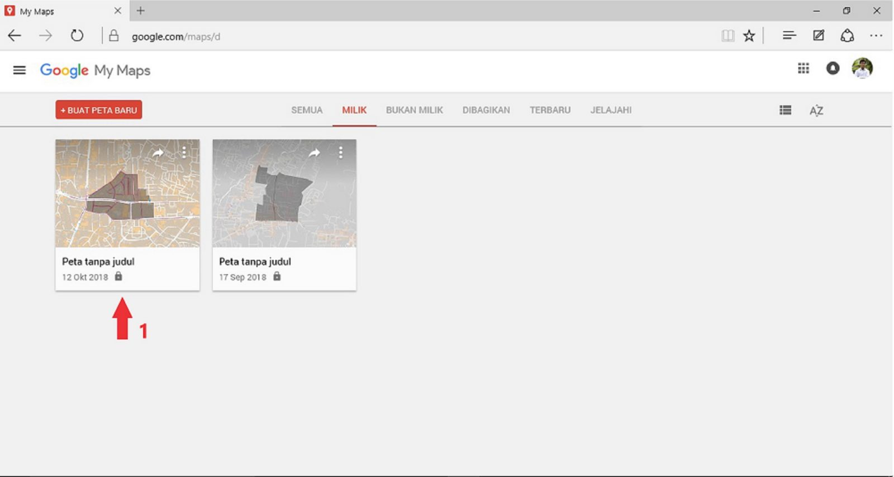Open the browser share icon
Image resolution: width=894 pixels, height=477 pixels.
click(847, 36)
